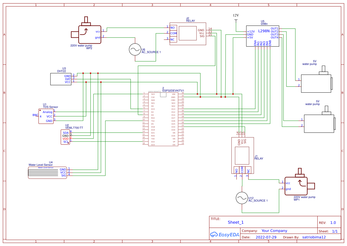Click the author name satriobima12
347x246 pixels.
(x=314, y=237)
